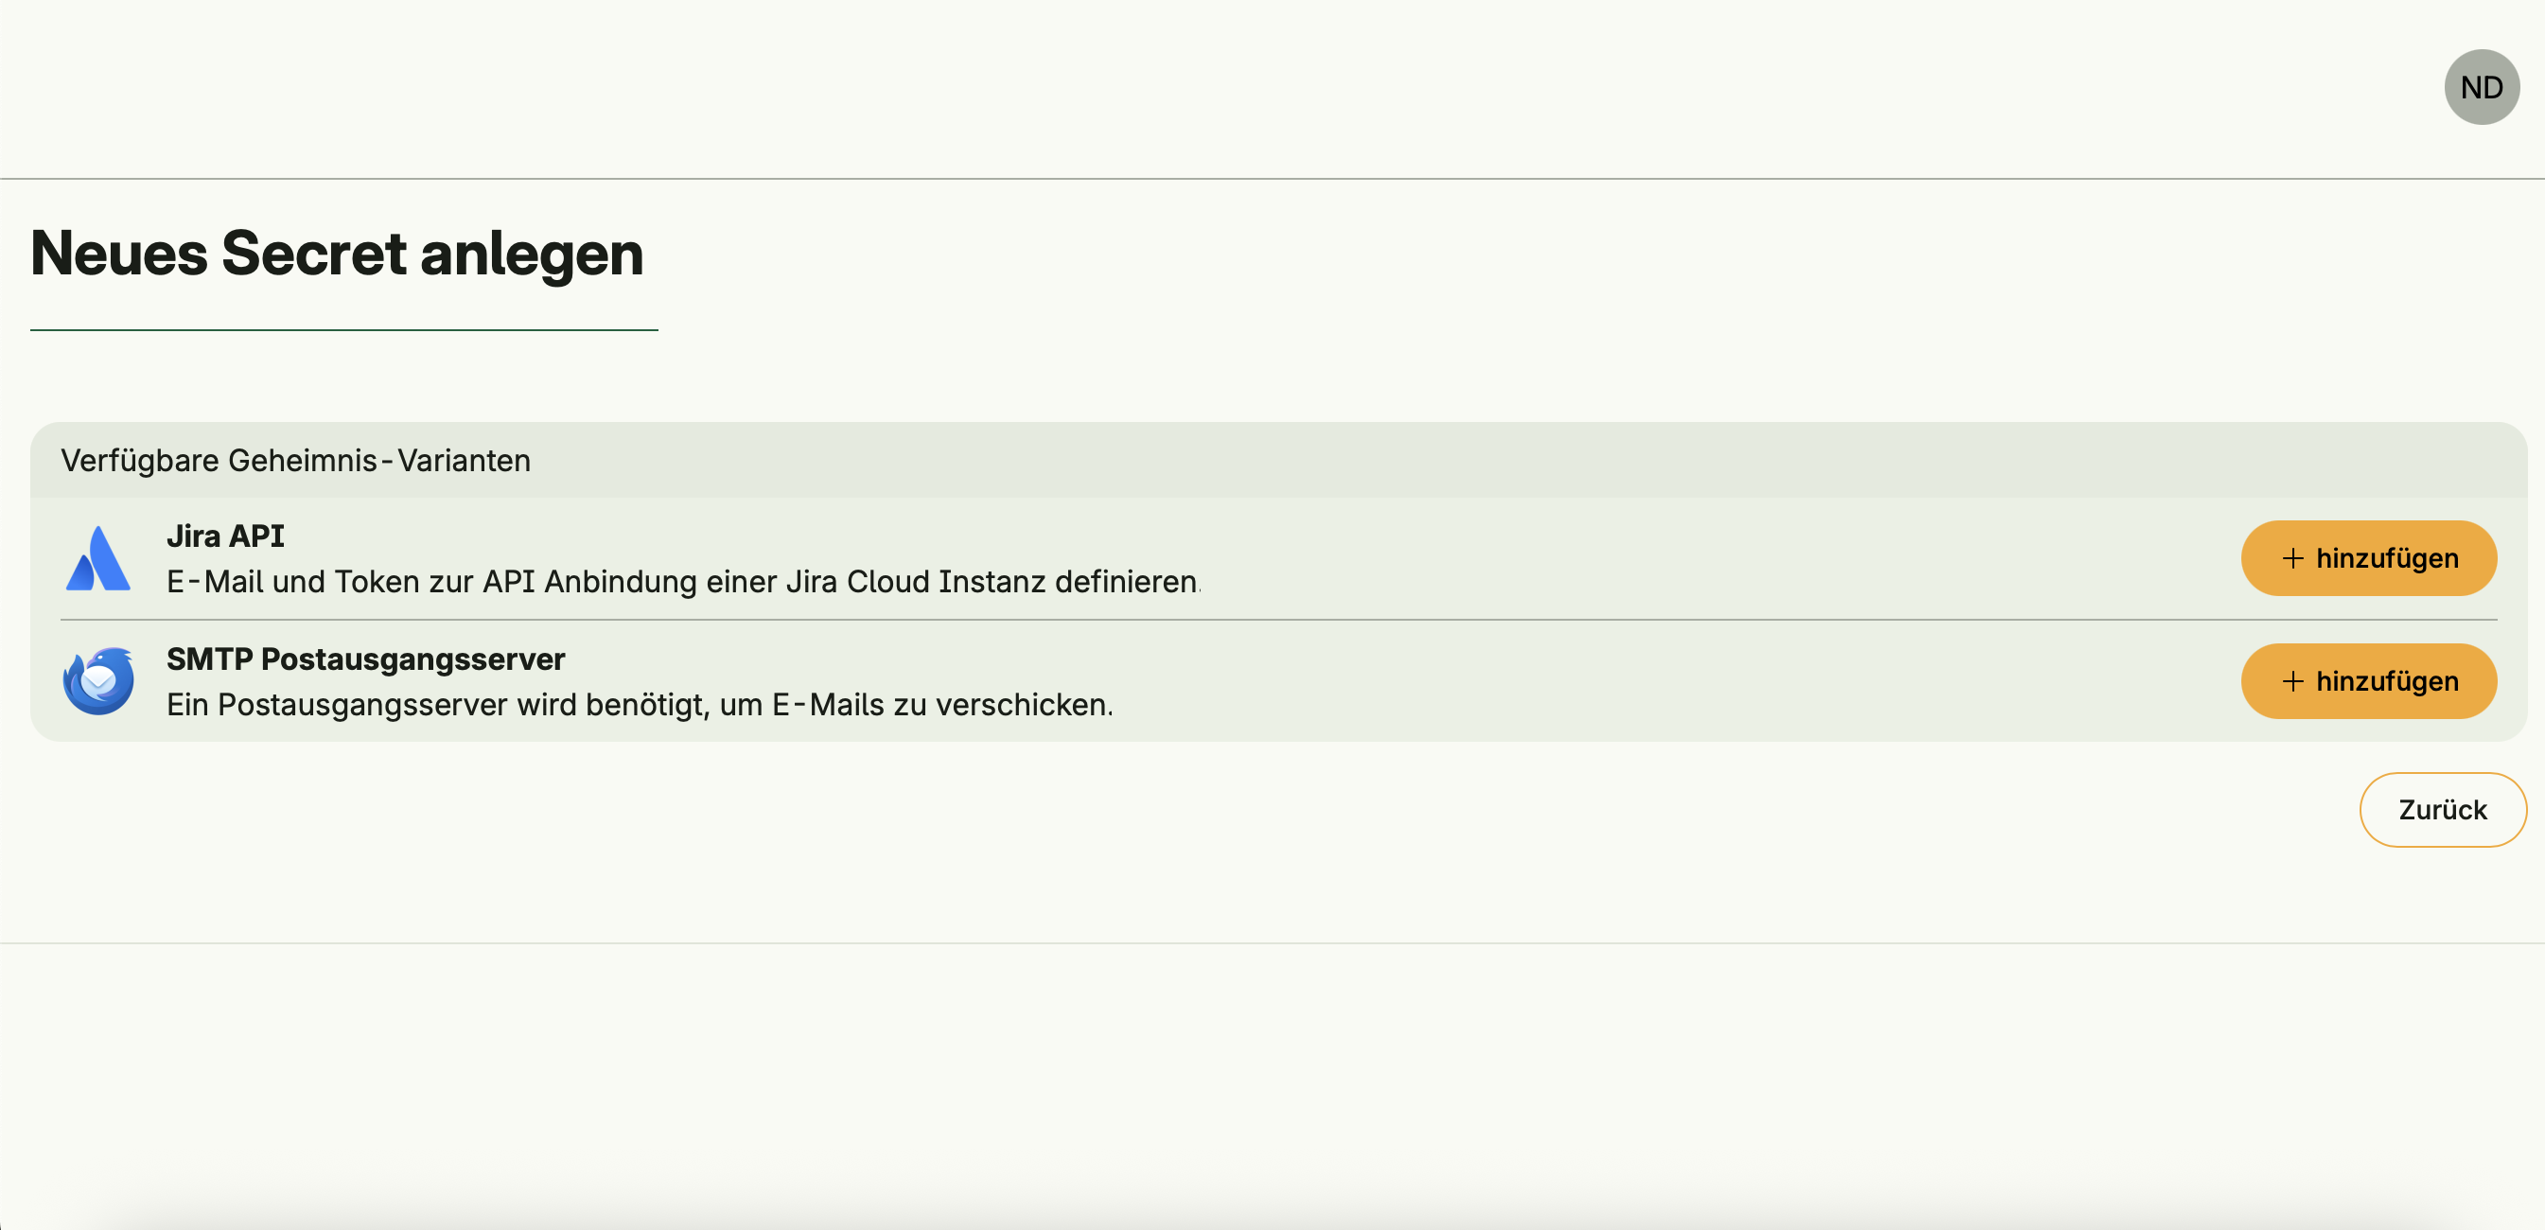The height and width of the screenshot is (1230, 2545).
Task: Click plus icon in Jira API add button
Action: click(2292, 559)
